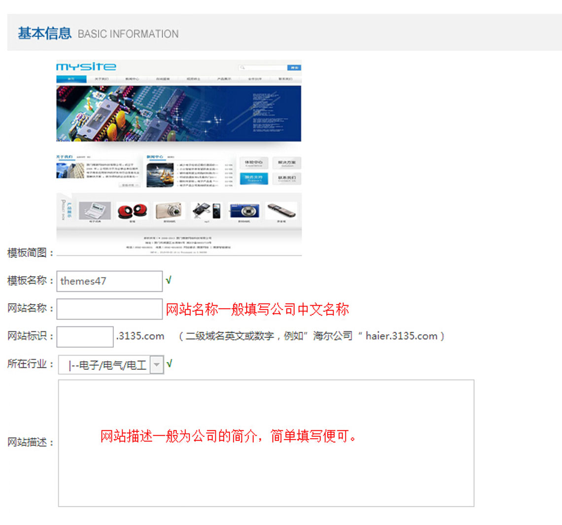Click the 解决方案 button in the preview
The height and width of the screenshot is (525, 562).
(286, 163)
